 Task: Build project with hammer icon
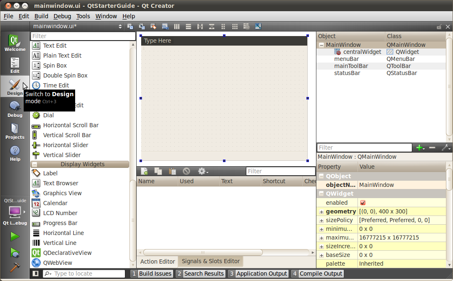pos(15,267)
